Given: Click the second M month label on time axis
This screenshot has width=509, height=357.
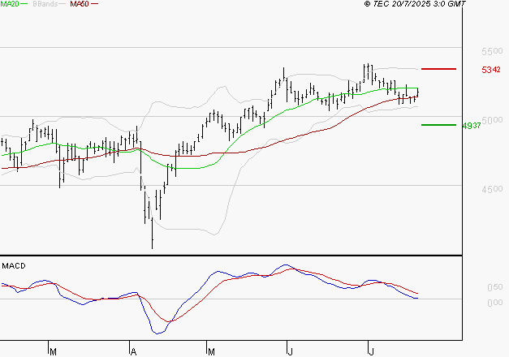Looking at the screenshot, I should 211,352.
